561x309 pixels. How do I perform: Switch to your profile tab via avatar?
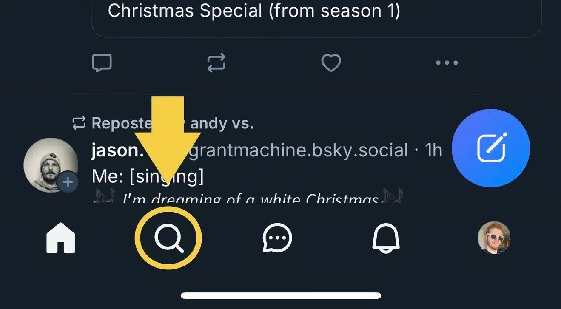[493, 238]
